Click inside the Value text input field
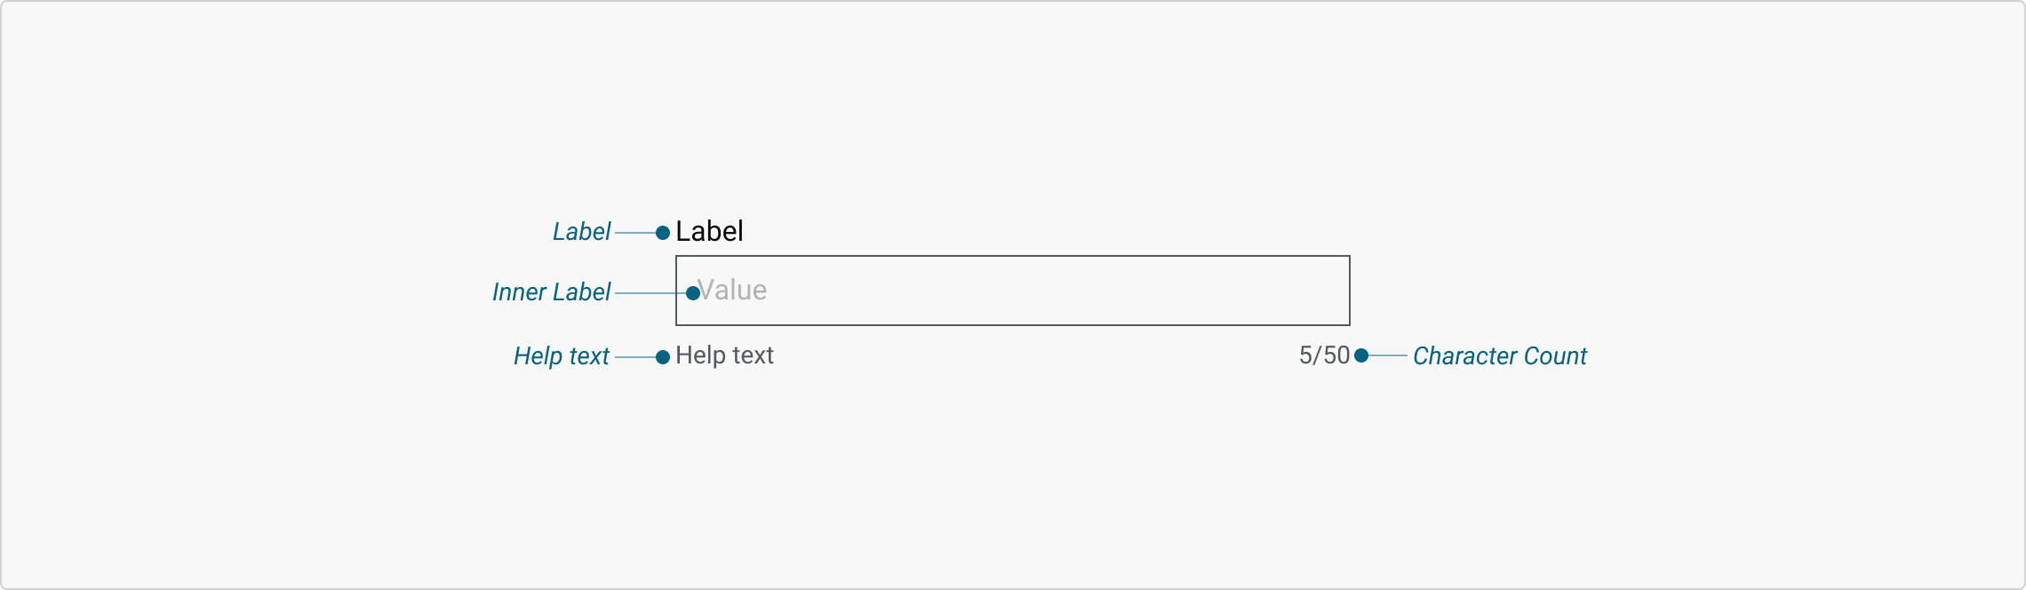Viewport: 2026px width, 590px height. click(x=1013, y=291)
